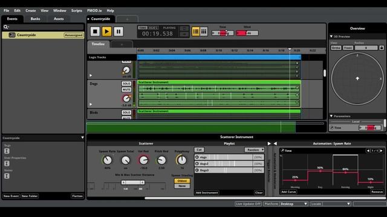Click the Notes edit icon

7,176
